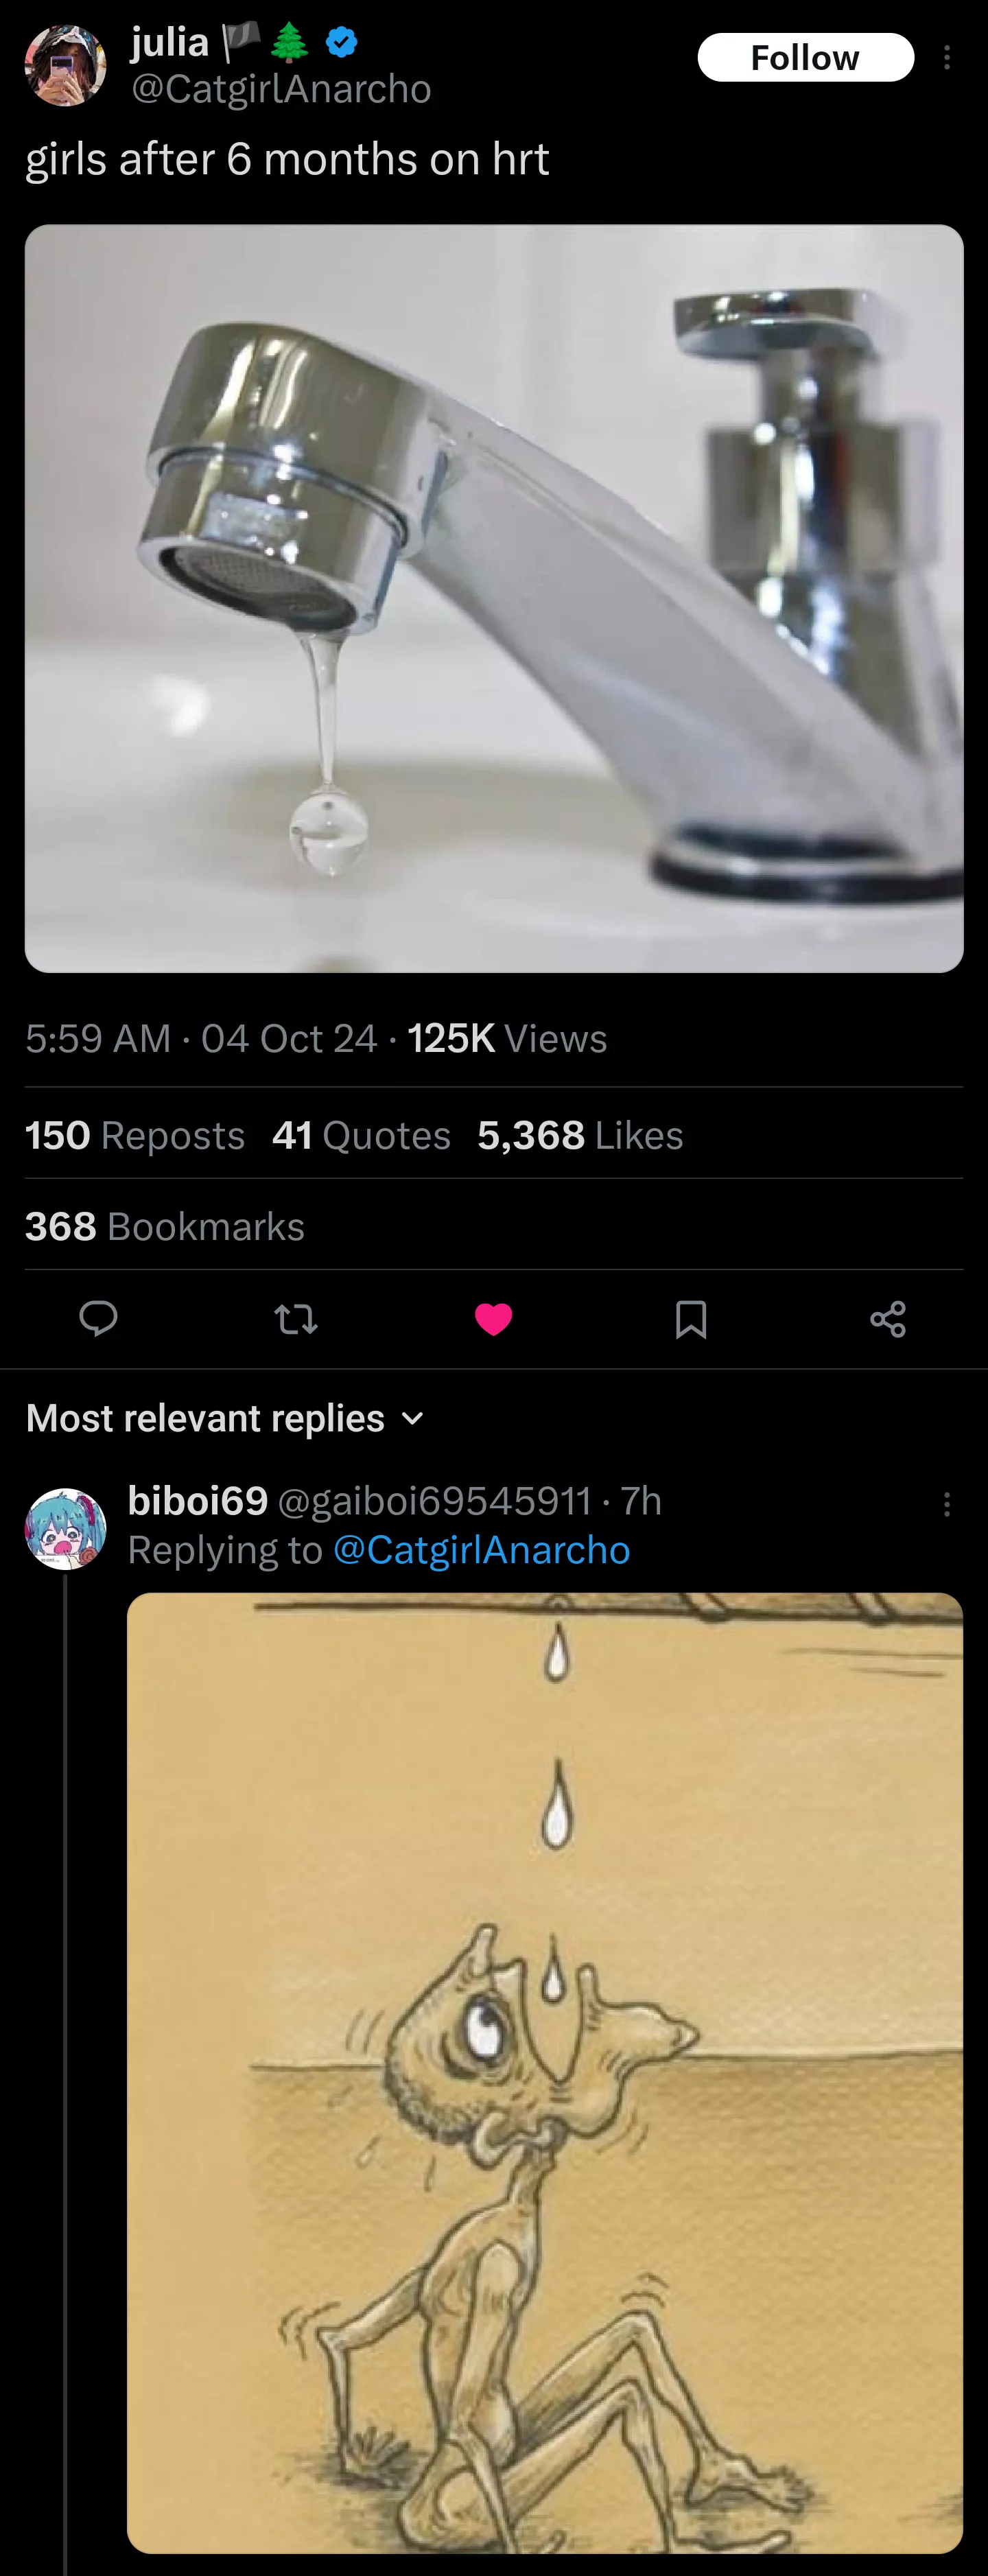View the 150 Reposts list

[x=135, y=1136]
